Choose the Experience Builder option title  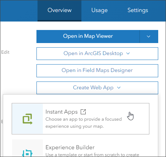tap(70, 147)
